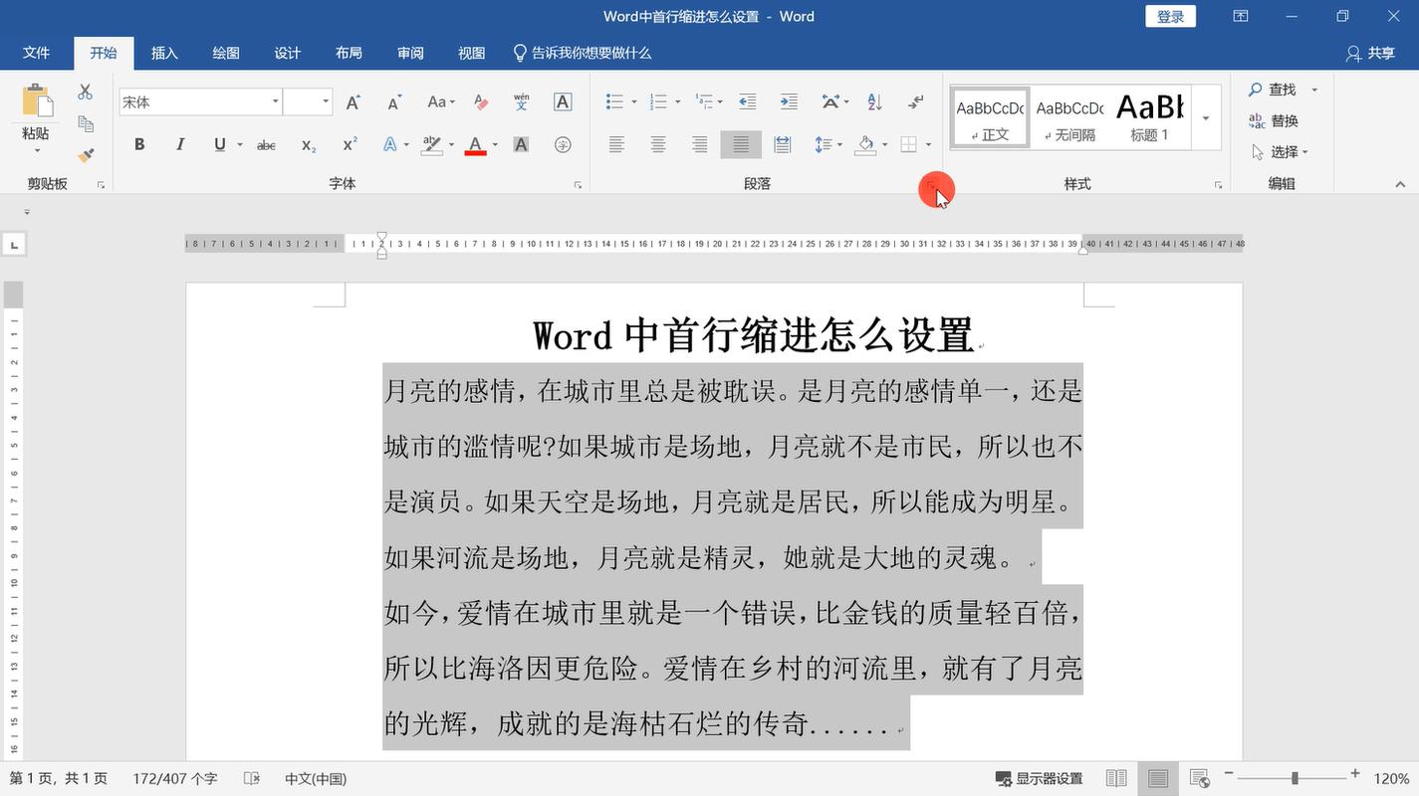This screenshot has height=796, width=1419.
Task: Toggle justify alignment button
Action: tap(741, 145)
